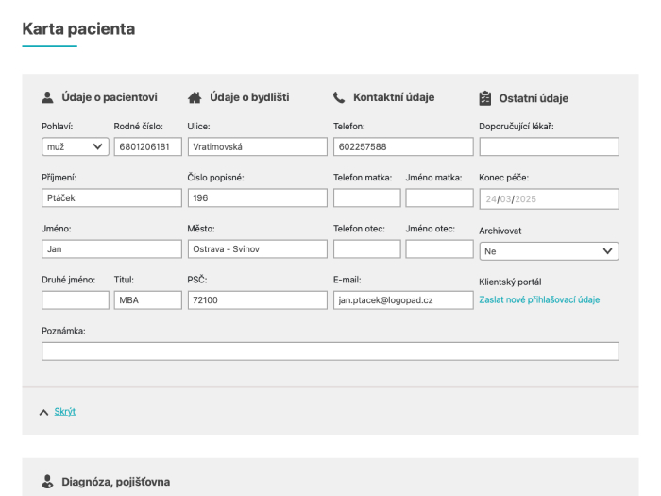
Task: Click the Ulice field with Vratimovská
Action: tap(256, 146)
